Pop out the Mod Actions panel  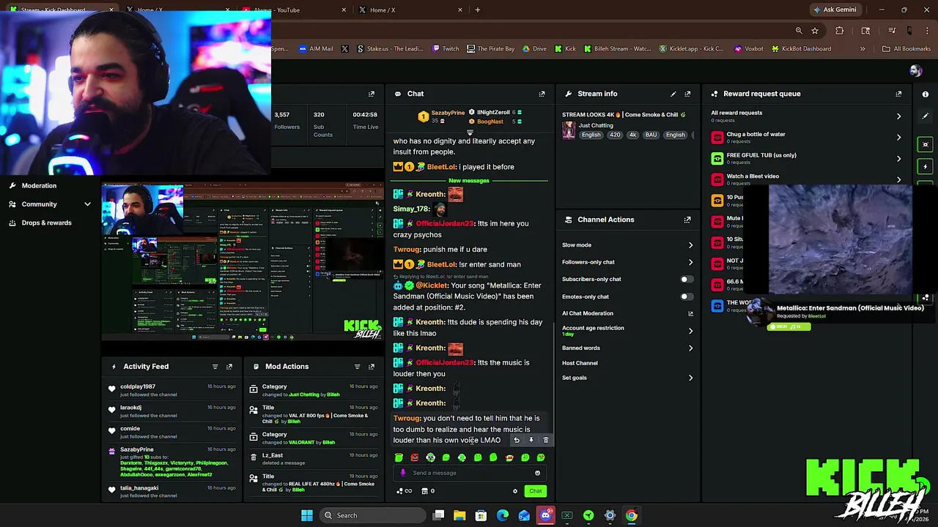click(x=372, y=367)
